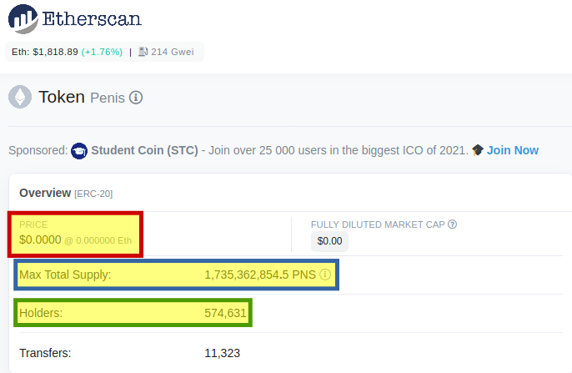The image size is (572, 373).
Task: Open the Student Coin (STC) sponsored link
Action: [x=144, y=150]
